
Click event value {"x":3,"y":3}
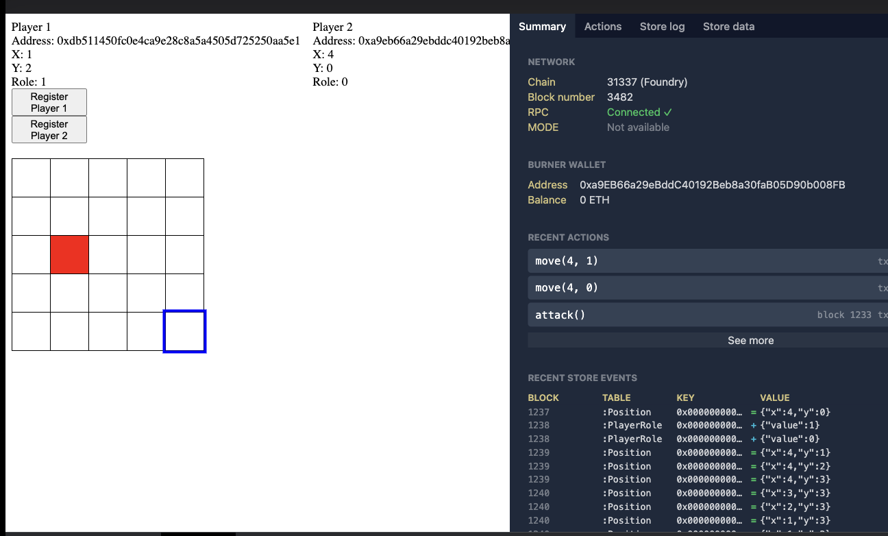tap(795, 493)
